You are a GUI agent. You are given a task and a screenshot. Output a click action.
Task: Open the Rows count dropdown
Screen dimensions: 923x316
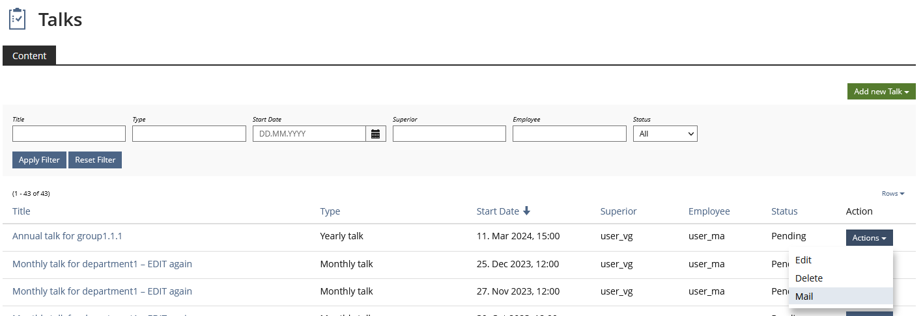point(892,194)
